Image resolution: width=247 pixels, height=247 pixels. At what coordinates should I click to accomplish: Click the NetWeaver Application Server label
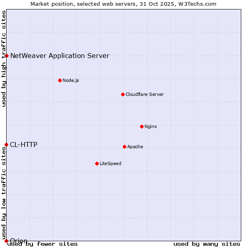60,56
